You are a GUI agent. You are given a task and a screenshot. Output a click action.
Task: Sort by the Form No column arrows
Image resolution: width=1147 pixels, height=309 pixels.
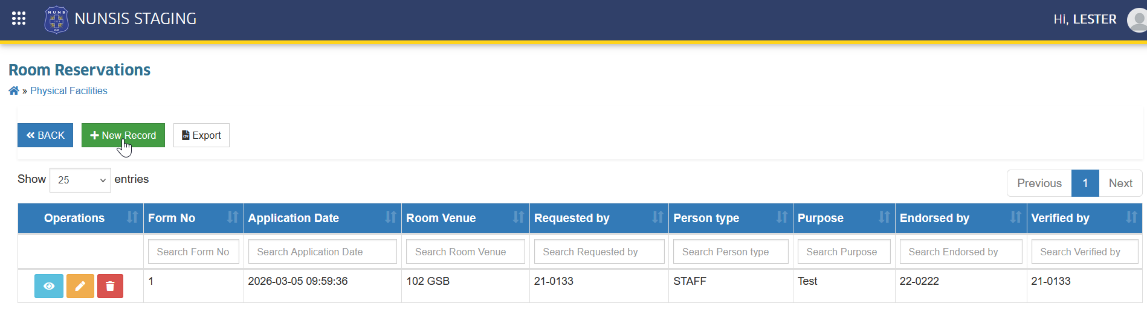tap(233, 217)
